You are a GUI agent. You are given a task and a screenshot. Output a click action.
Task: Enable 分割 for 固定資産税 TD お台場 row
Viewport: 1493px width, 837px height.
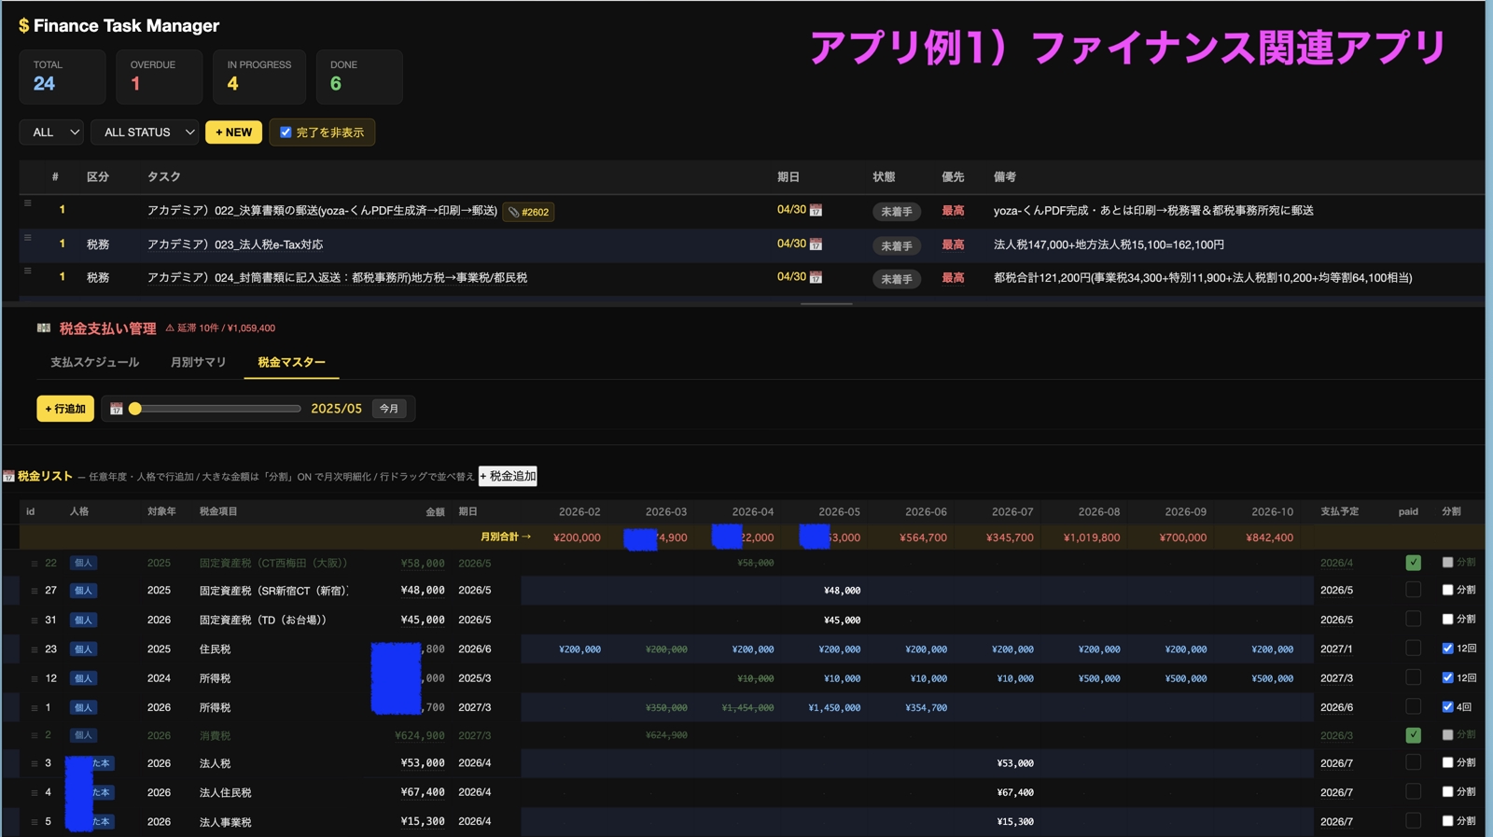(1447, 619)
